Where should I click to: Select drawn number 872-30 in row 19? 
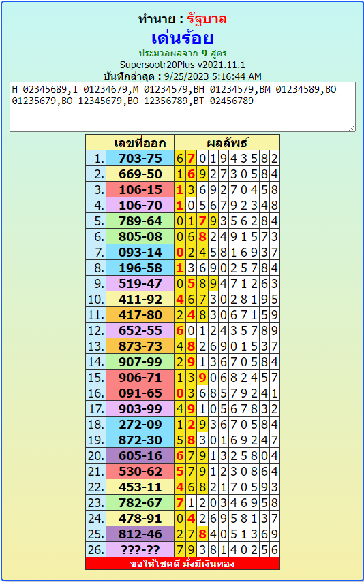[x=140, y=440]
